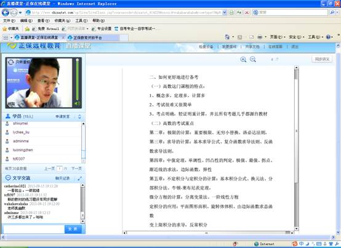Image resolution: width=341 pixels, height=248 pixels.
Task: Click the red Stop loading icon
Action: (x=247, y=12)
